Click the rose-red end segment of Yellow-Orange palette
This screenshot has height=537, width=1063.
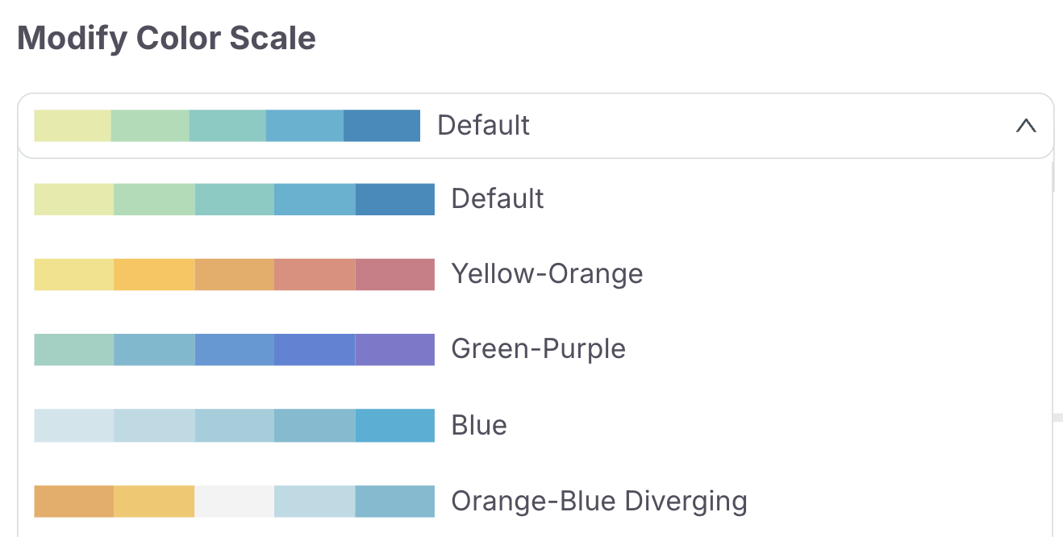(x=394, y=274)
